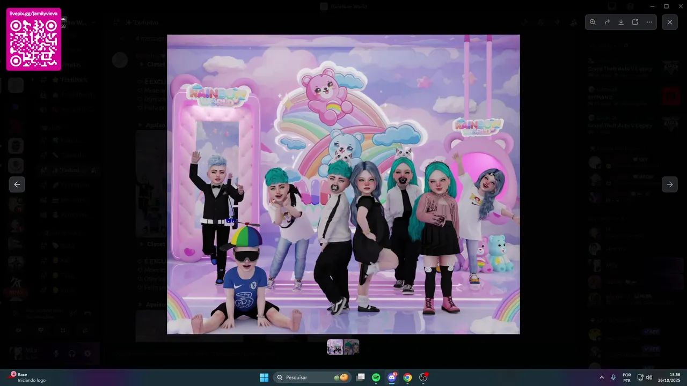Click the microphone icon in the system tray
The height and width of the screenshot is (386, 687).
tap(613, 377)
